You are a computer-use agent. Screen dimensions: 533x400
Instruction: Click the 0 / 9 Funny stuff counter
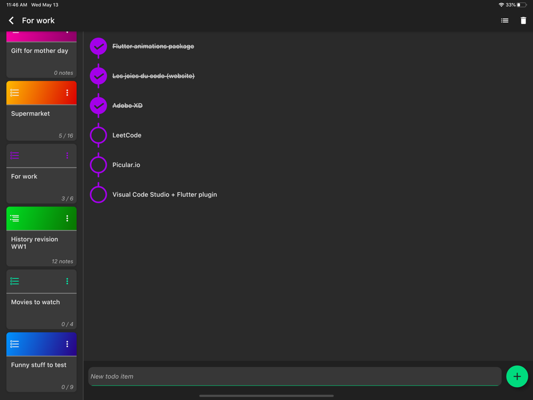67,387
